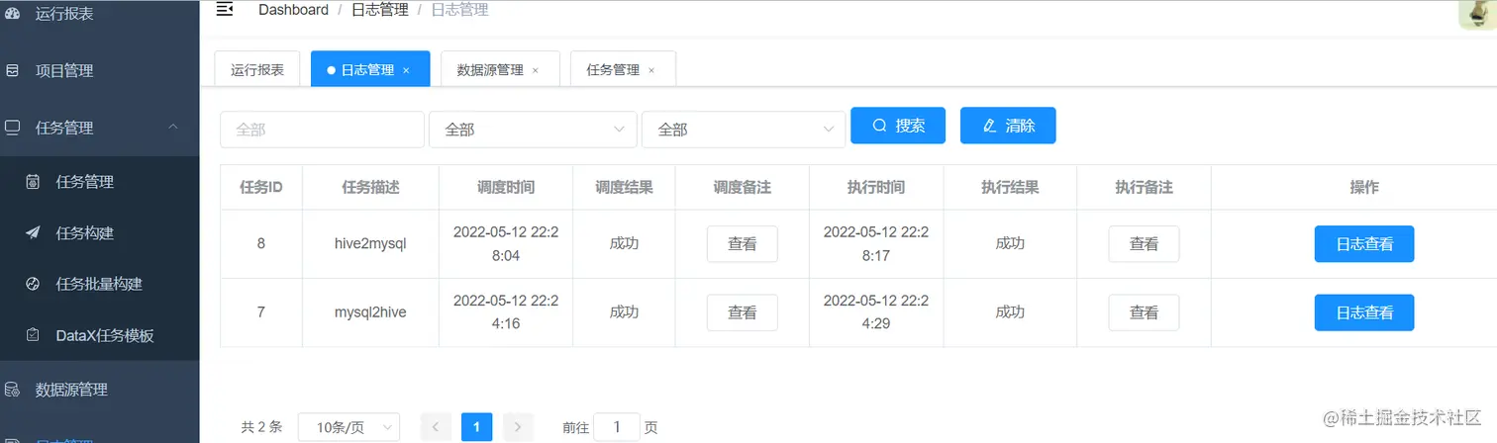Click the 任务描述 column header

[x=370, y=187]
